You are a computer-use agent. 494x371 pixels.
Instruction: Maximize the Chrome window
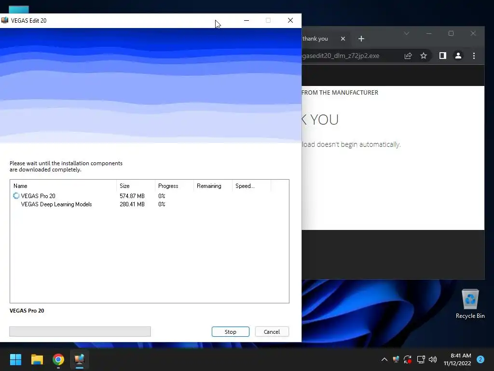click(451, 33)
